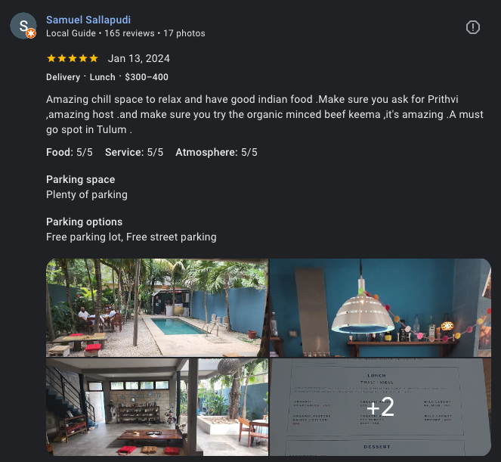Click the orange Local Guide badge on avatar
The image size is (501, 462).
[31, 33]
